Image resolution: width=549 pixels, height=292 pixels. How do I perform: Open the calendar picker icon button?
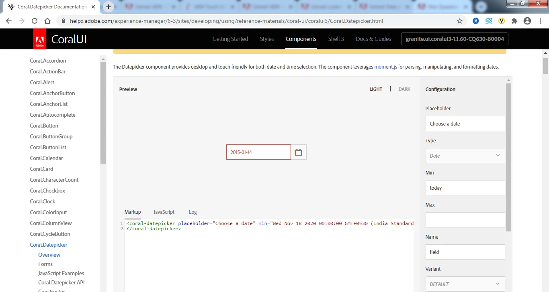tap(299, 152)
